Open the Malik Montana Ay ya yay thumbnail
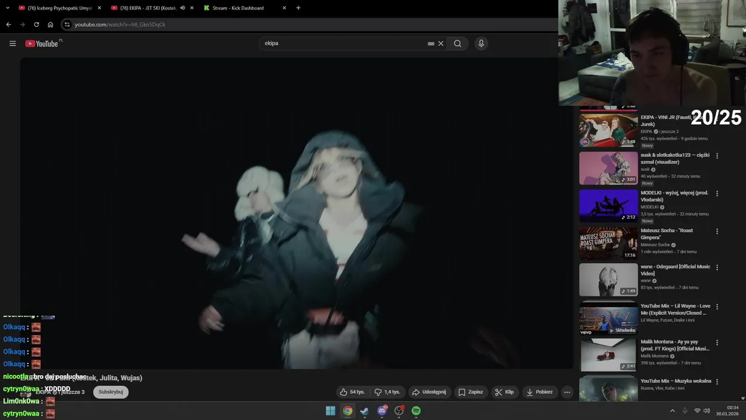This screenshot has width=746, height=420. (x=608, y=355)
